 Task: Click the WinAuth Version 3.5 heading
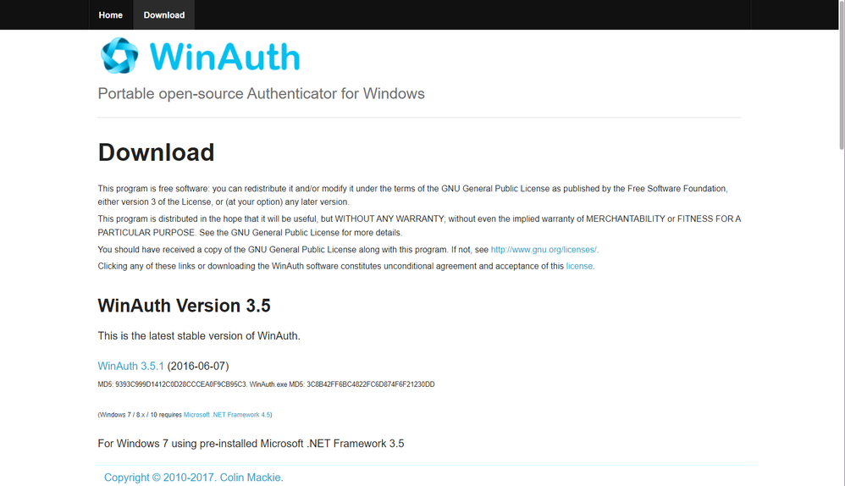pyautogui.click(x=184, y=306)
